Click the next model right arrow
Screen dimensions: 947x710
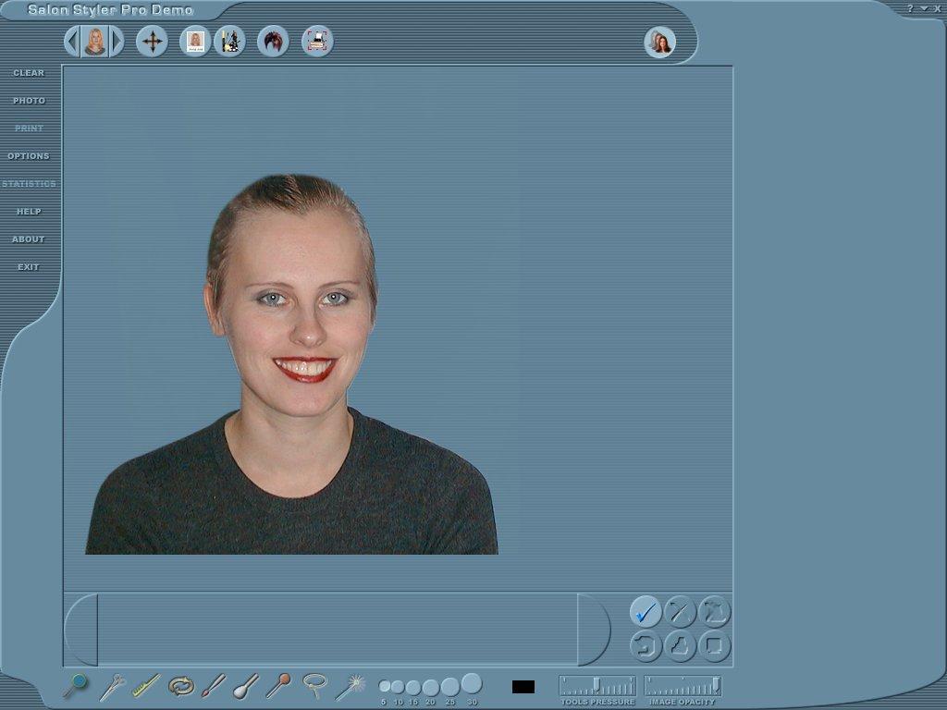[x=117, y=42]
